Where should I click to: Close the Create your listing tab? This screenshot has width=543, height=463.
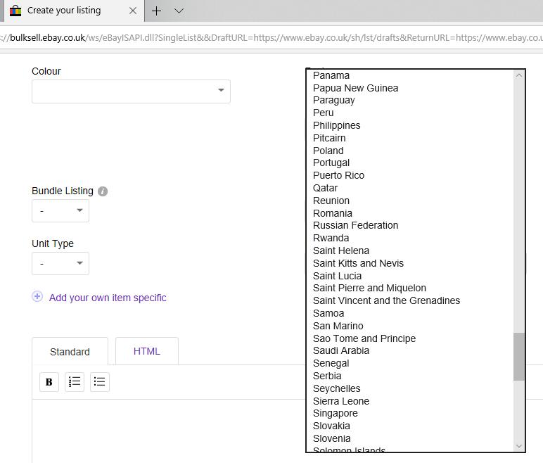(x=132, y=11)
